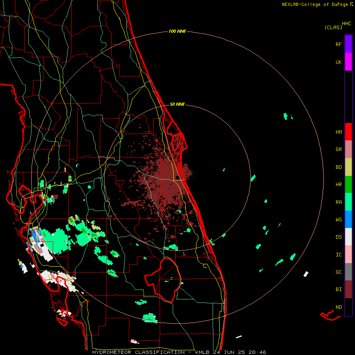Click the ND black legend color block
Screen dimensions: 355x355
(348, 307)
